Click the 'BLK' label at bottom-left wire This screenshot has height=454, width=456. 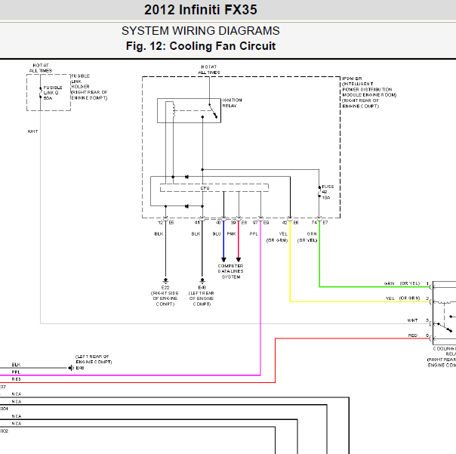(17, 364)
